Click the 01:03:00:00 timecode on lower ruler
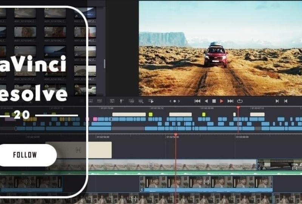Viewport: 302px width, 204px height. [242, 137]
